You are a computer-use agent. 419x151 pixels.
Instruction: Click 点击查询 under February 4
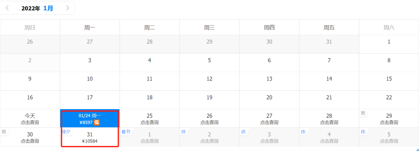point(329,141)
